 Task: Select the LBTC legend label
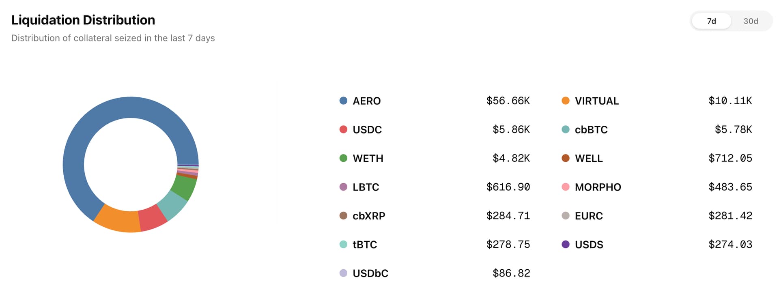pos(366,187)
